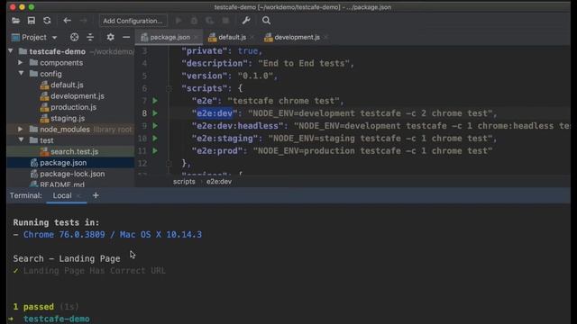The height and width of the screenshot is (324, 577).
Task: Open Search Everywhere magnifier icon
Action: tap(267, 21)
